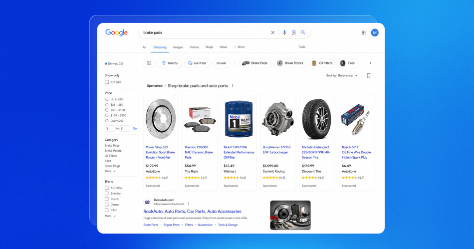
Task: Check the Bosch brand box
Action: [x=106, y=199]
